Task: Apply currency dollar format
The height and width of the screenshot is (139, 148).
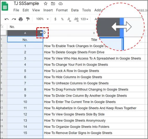Action: (x=55, y=19)
